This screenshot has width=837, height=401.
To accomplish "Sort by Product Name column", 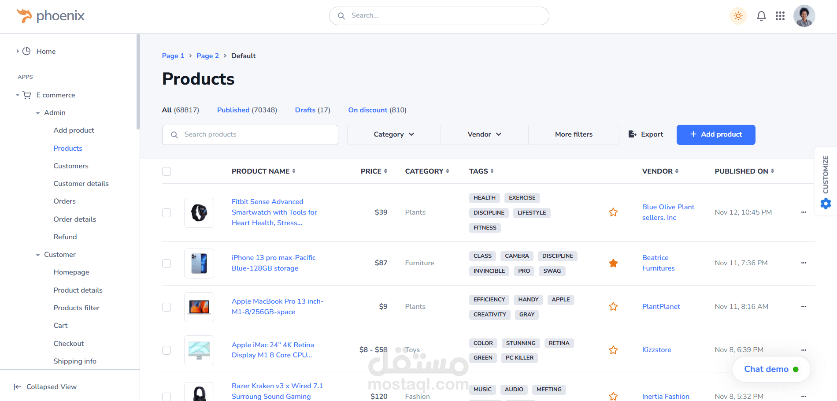I will pyautogui.click(x=263, y=171).
